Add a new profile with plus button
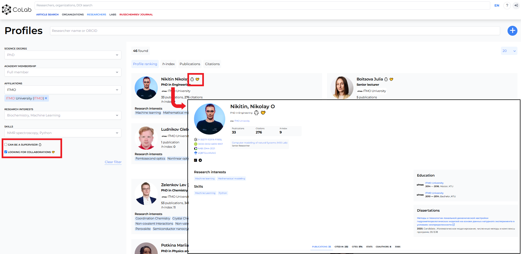The height and width of the screenshot is (254, 521). point(512,30)
